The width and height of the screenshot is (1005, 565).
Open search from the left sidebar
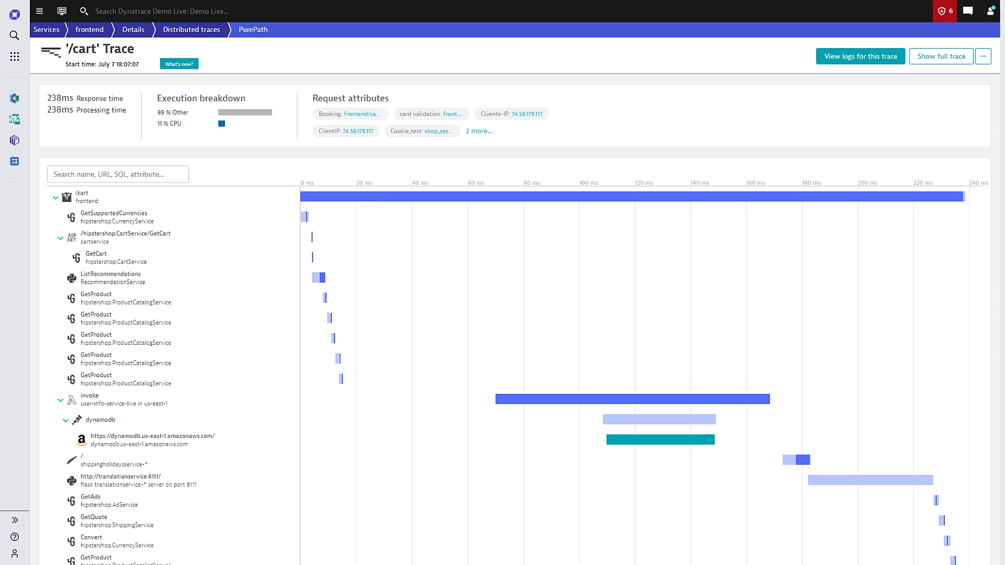click(x=15, y=35)
